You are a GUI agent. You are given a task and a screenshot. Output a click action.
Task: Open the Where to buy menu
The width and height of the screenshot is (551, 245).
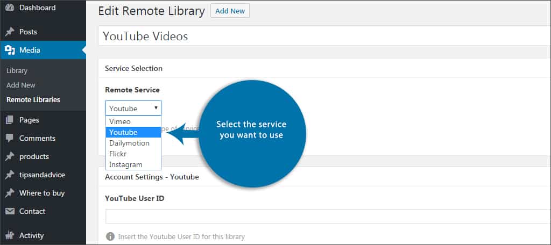click(43, 193)
